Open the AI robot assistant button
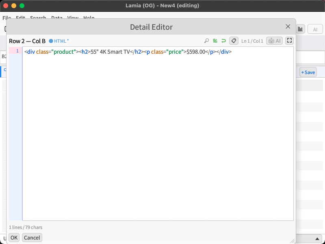 coord(274,41)
